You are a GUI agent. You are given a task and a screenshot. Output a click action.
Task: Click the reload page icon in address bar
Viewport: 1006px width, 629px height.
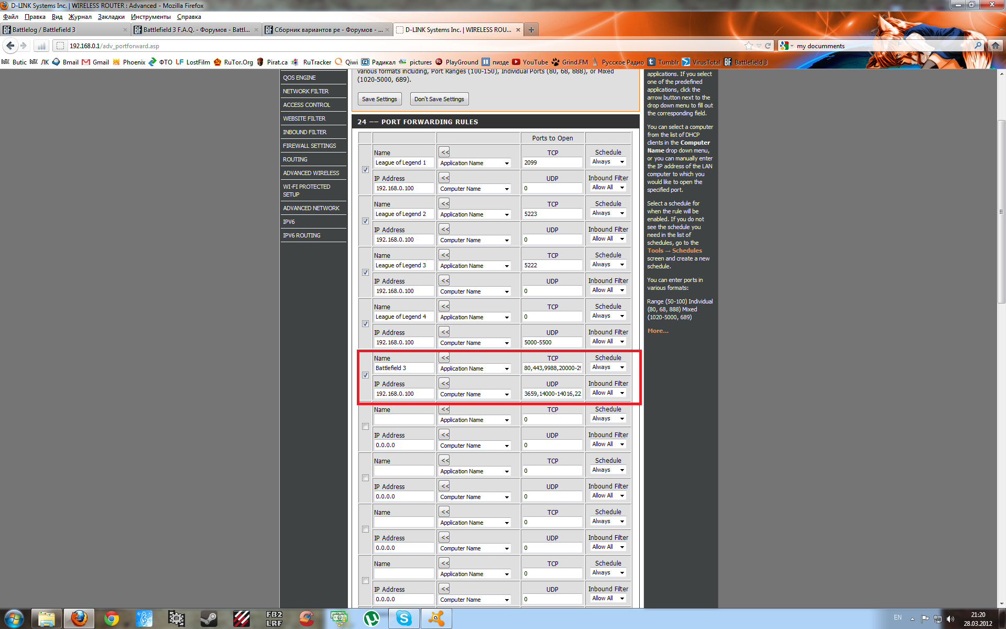768,46
